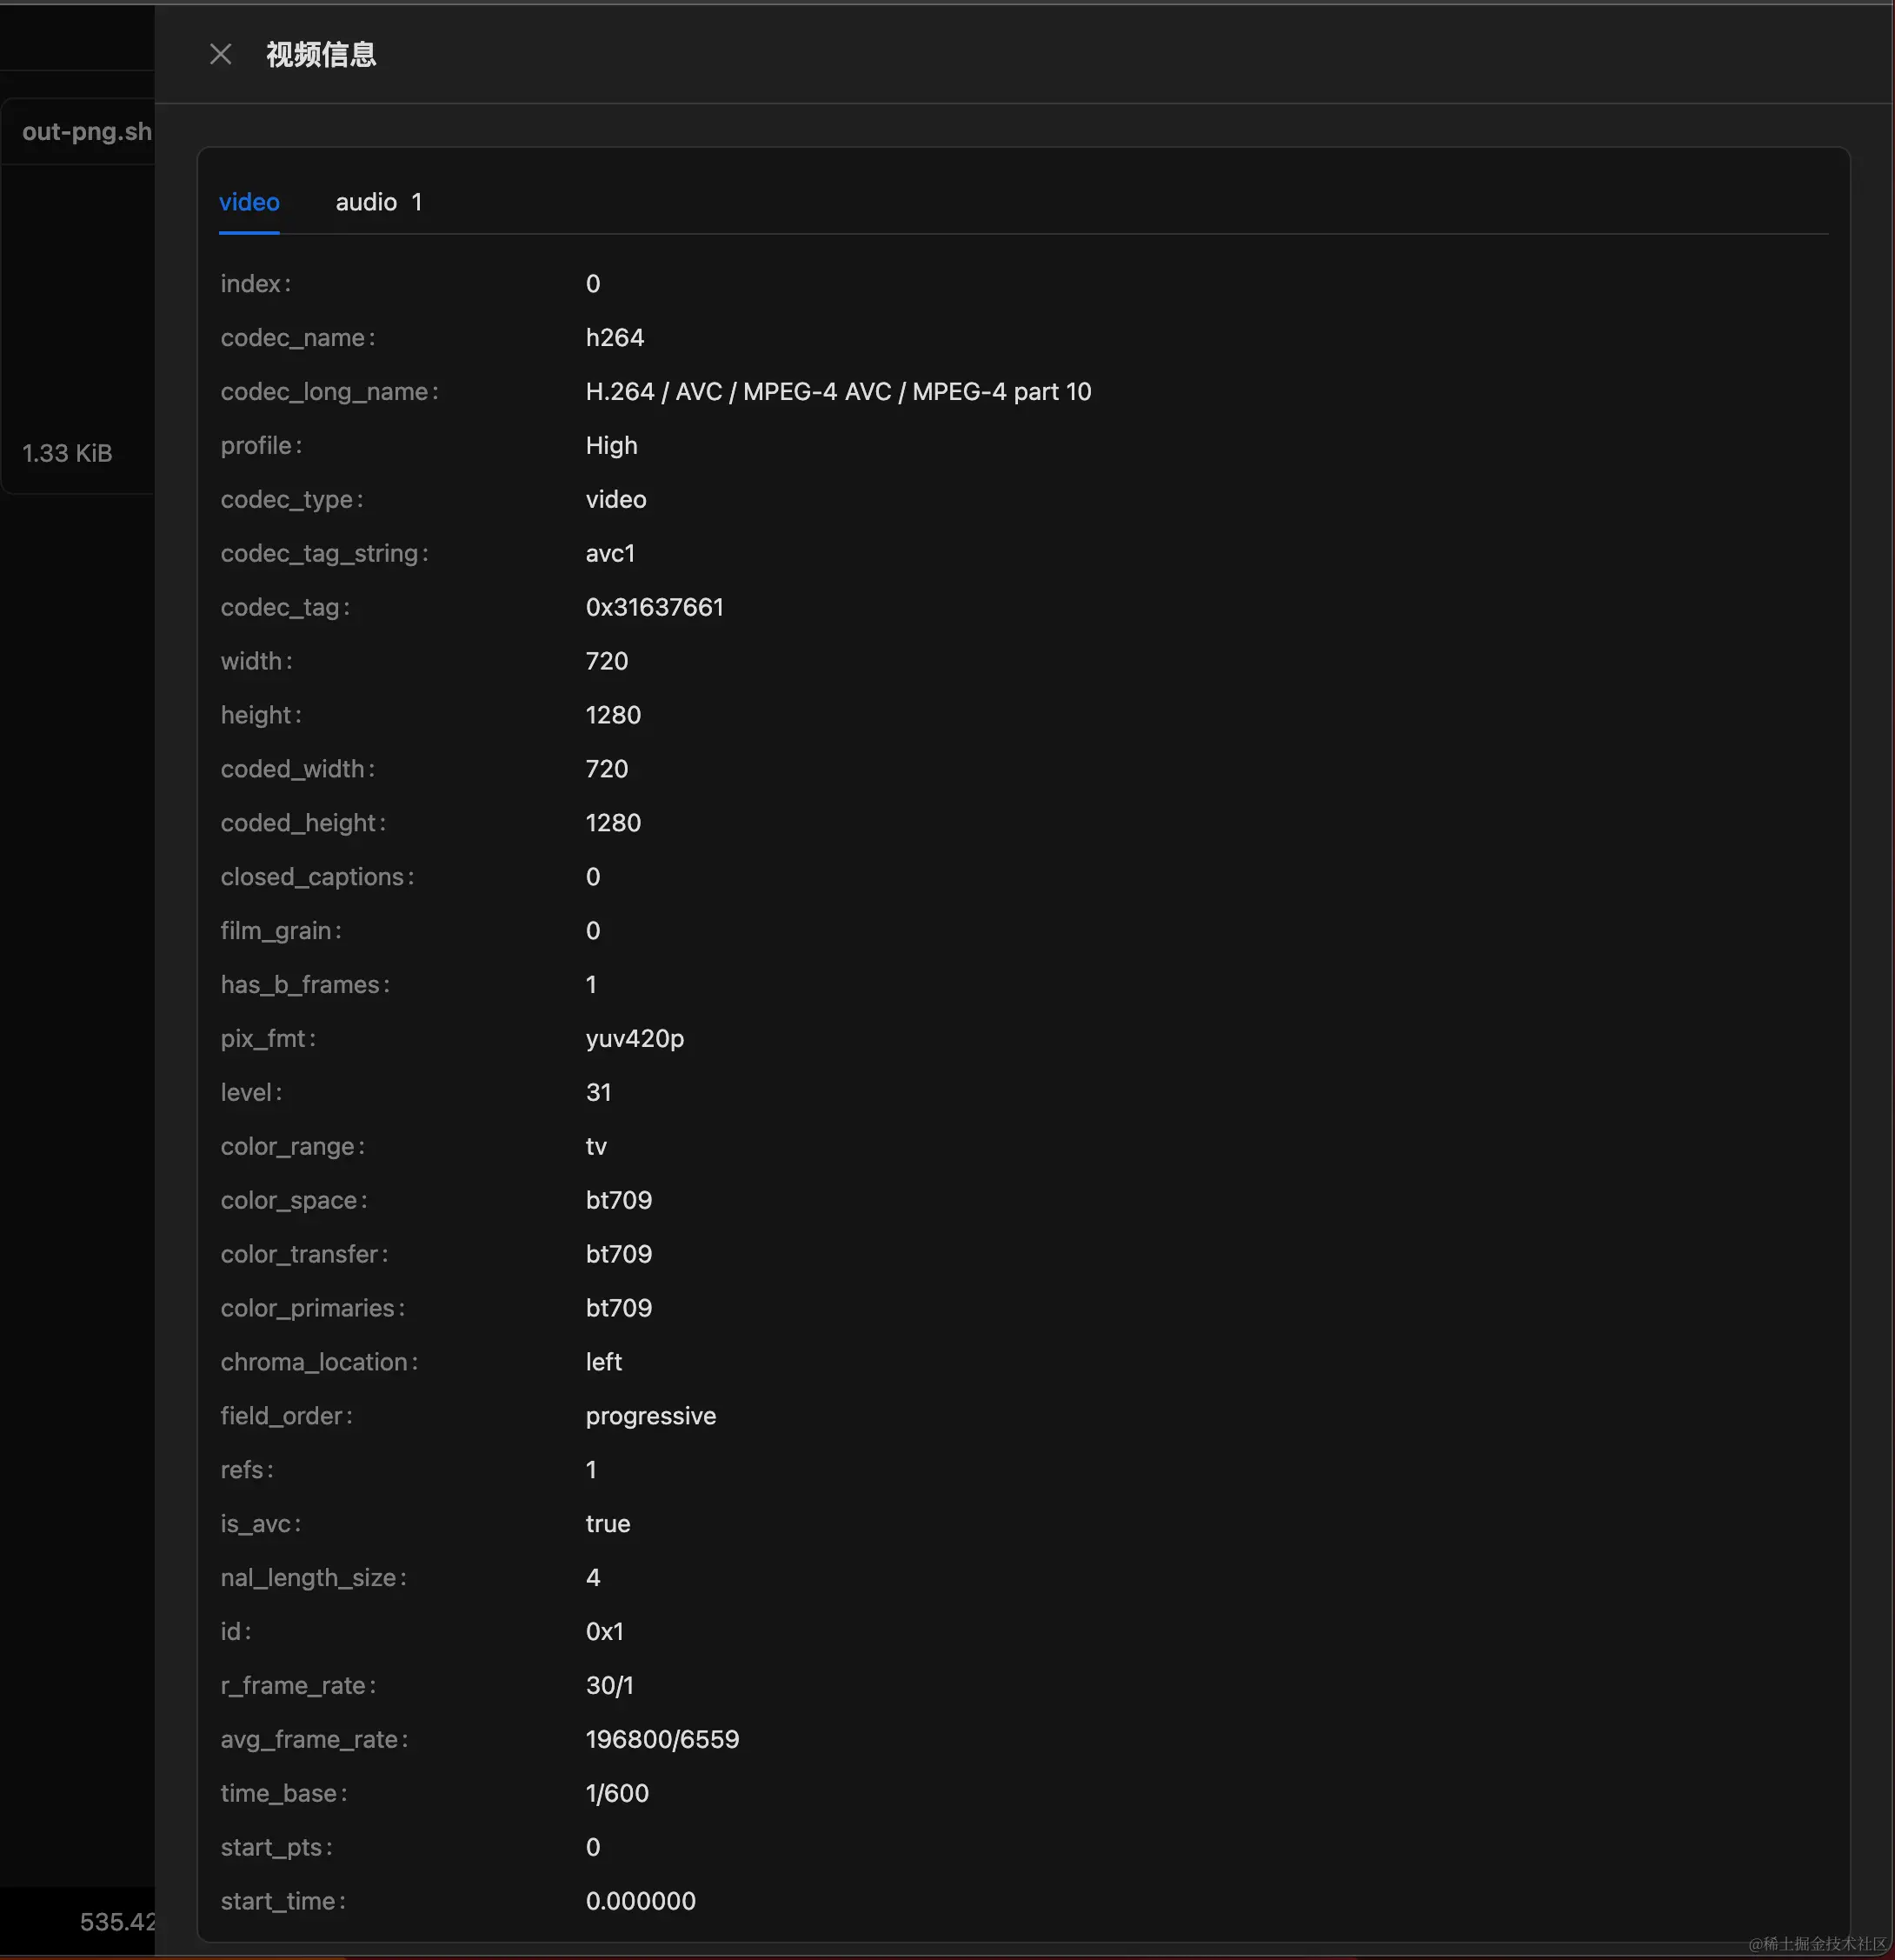The height and width of the screenshot is (1960, 1895).
Task: Click the start_time value 0.000000
Action: click(640, 1901)
